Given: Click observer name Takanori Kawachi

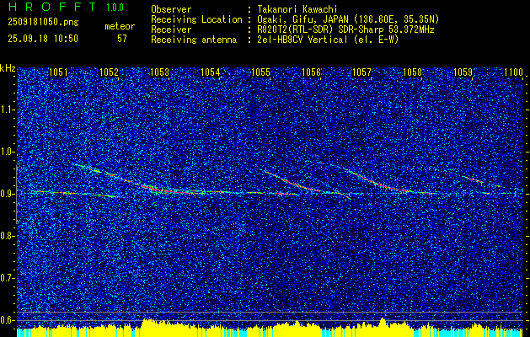Looking at the screenshot, I should pyautogui.click(x=297, y=9).
